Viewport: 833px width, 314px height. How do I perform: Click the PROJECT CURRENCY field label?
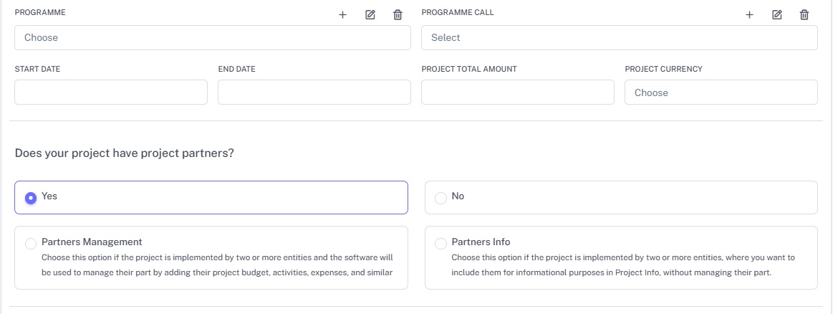pos(663,69)
